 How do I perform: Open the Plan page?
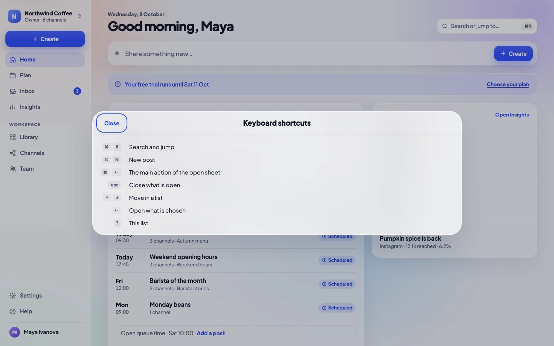click(45, 75)
